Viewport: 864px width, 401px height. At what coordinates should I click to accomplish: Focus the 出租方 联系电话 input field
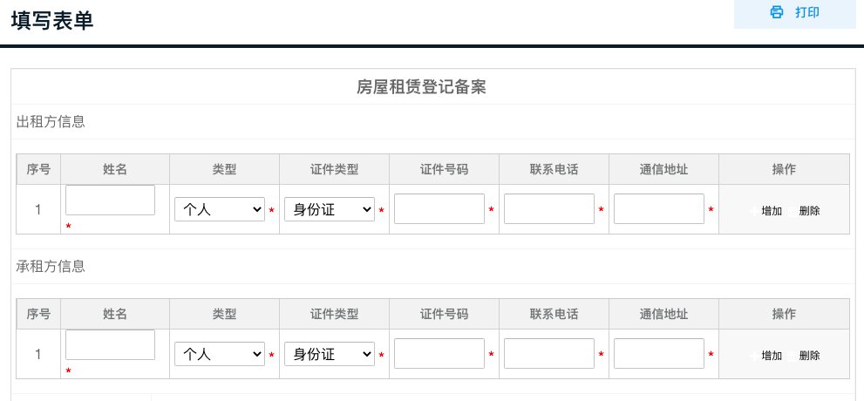pos(548,208)
